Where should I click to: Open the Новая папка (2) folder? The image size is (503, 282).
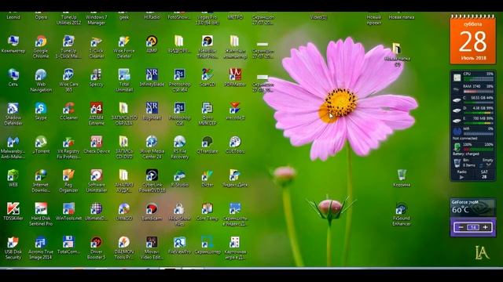[x=398, y=55]
